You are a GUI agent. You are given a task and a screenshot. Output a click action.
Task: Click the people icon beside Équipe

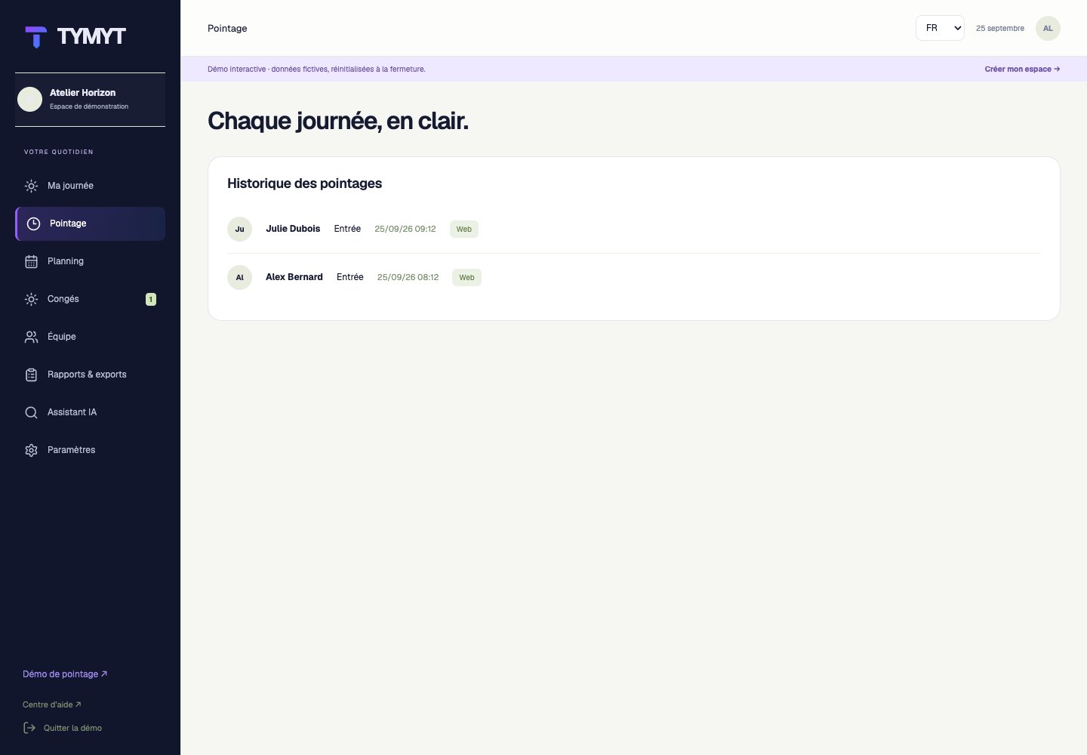(31, 337)
